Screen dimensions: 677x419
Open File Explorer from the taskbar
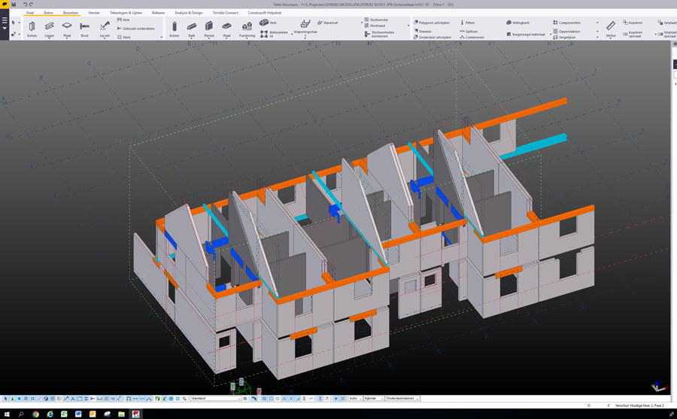[x=121, y=414]
